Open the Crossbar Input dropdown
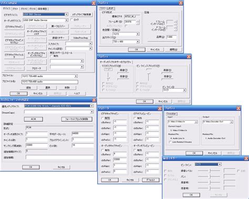The height and width of the screenshot is (199, 249). coord(196,122)
